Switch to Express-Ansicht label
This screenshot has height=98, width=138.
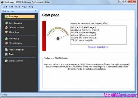click(x=16, y=61)
